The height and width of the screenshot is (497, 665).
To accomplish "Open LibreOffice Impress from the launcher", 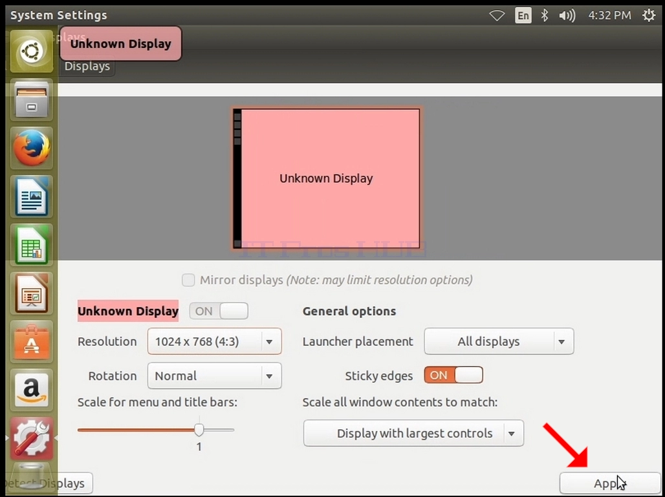I will pyautogui.click(x=32, y=293).
